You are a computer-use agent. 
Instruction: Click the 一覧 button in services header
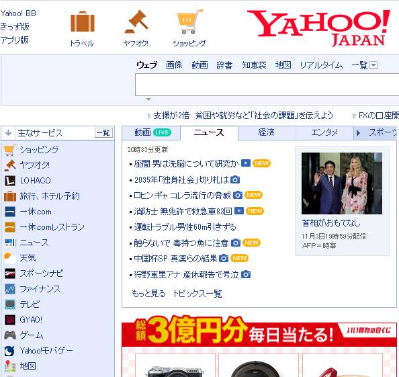103,132
